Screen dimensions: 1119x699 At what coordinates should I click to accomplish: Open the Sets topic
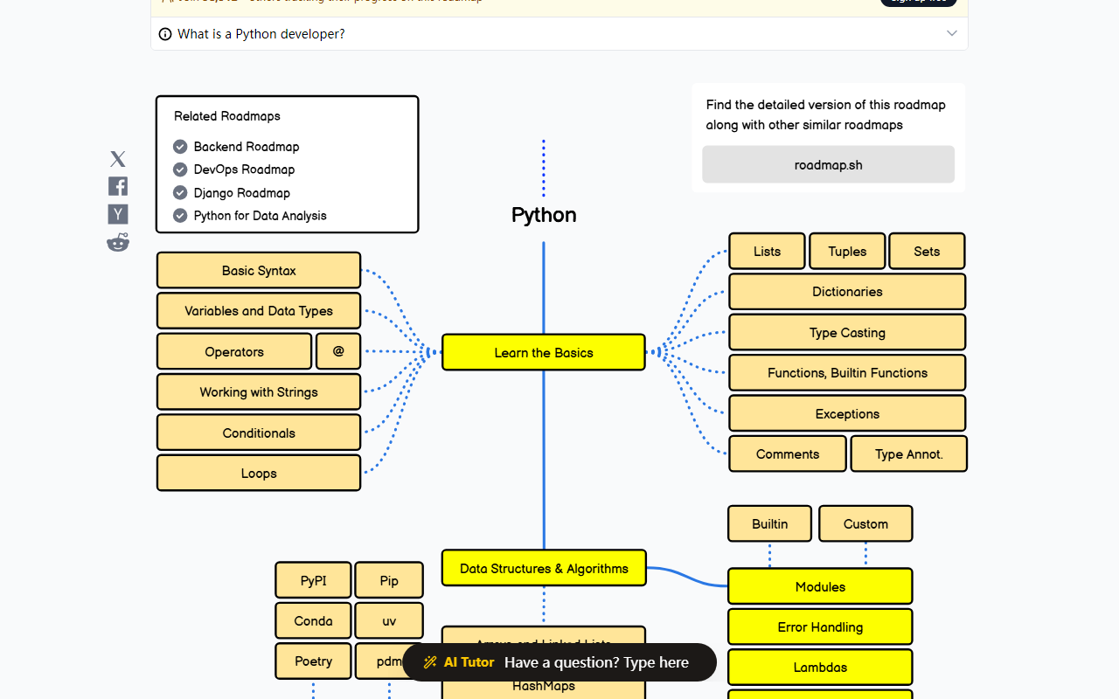pos(927,251)
